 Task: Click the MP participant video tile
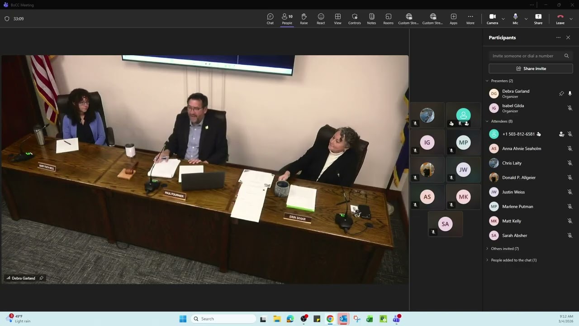click(463, 143)
